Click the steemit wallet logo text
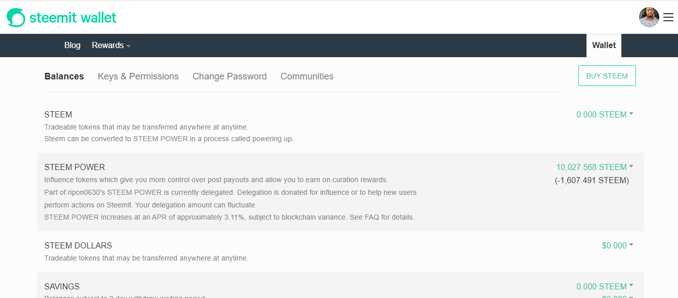The height and width of the screenshot is (298, 678). point(73,18)
